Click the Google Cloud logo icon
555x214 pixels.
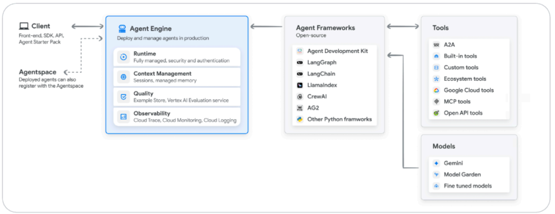pos(436,90)
